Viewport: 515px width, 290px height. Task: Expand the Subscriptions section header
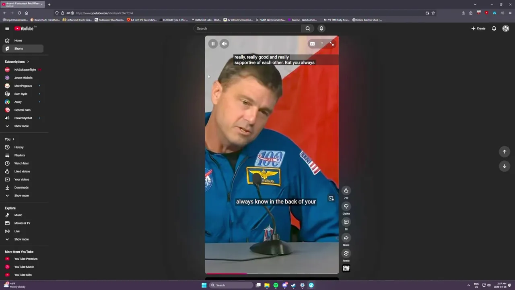click(17, 62)
